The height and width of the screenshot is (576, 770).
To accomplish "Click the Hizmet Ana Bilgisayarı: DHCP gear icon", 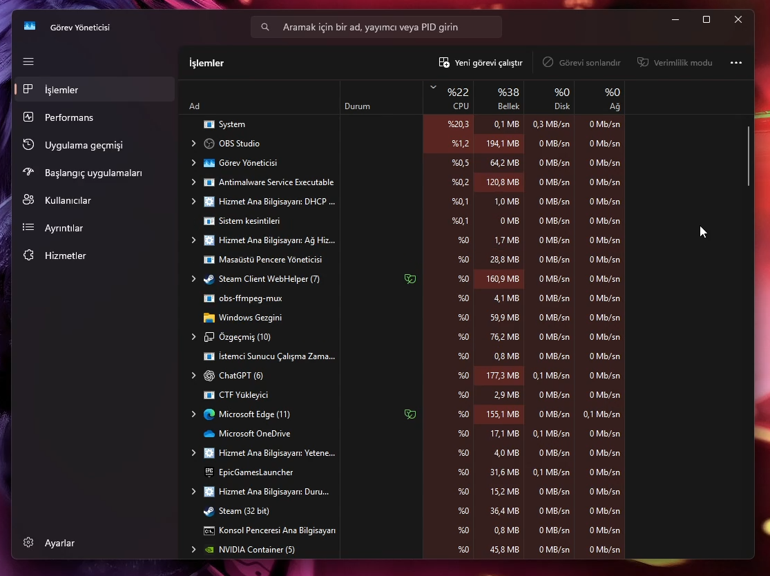I will 209,202.
